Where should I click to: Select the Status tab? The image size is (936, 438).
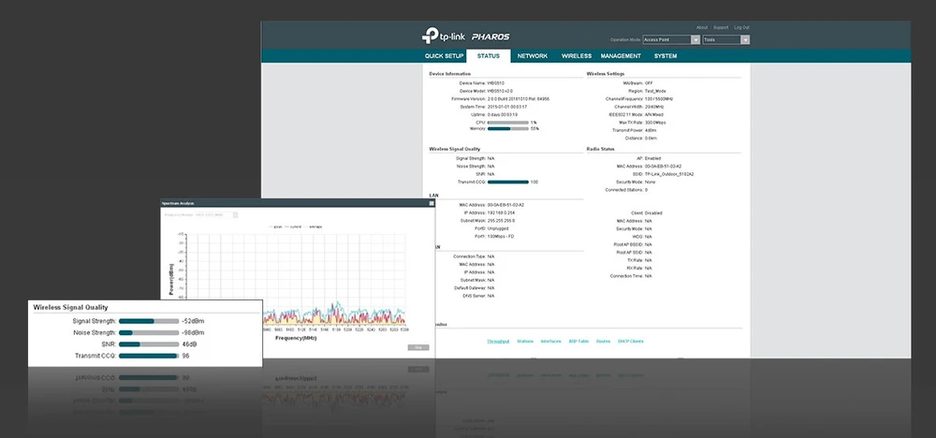(488, 56)
